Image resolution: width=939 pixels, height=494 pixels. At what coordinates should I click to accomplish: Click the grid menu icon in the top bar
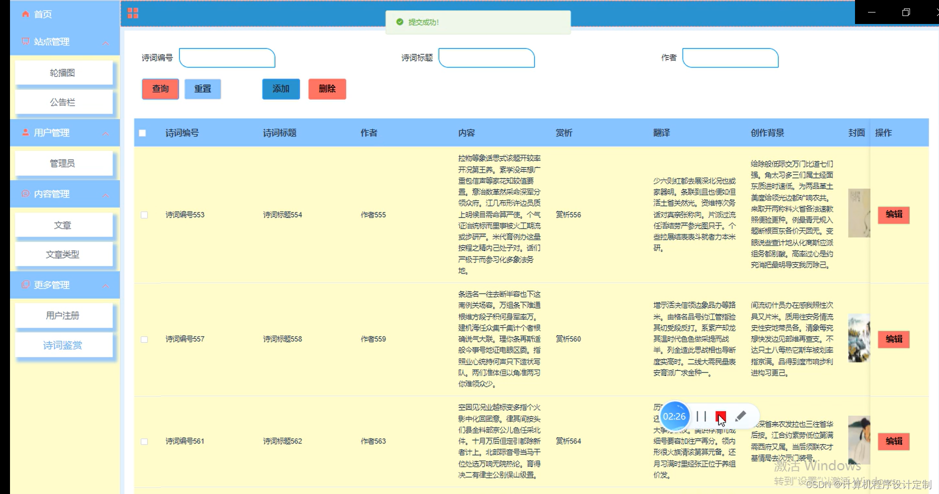point(132,13)
